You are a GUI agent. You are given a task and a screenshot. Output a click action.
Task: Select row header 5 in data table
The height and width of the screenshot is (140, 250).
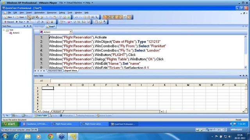[37, 100]
